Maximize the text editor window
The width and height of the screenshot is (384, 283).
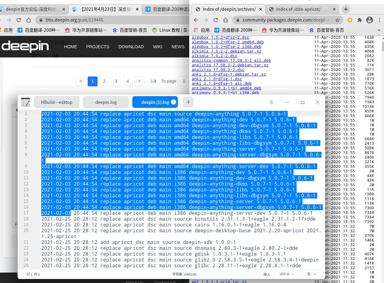coord(302,102)
